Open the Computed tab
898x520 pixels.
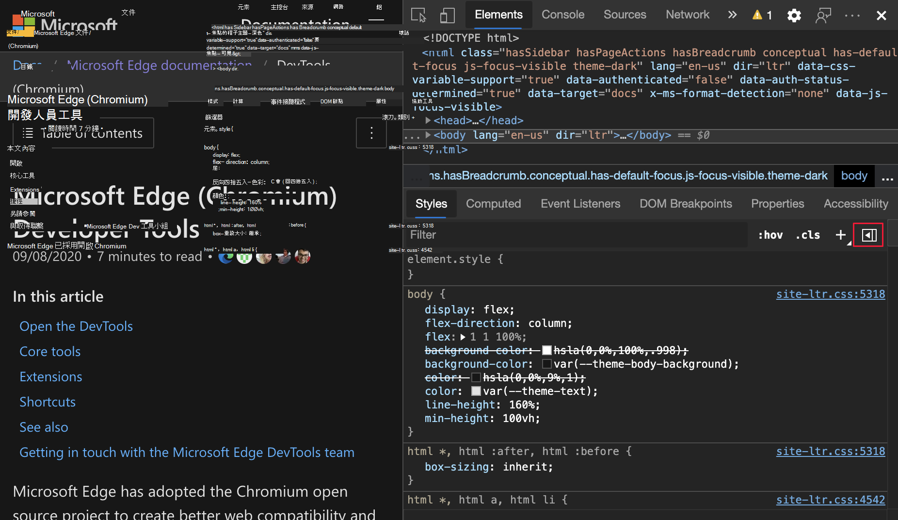point(493,204)
